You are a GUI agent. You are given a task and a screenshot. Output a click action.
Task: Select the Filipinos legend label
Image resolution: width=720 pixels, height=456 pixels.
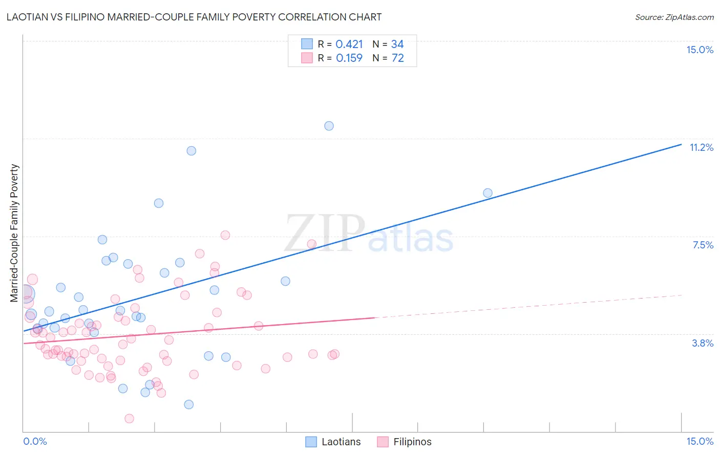click(x=412, y=442)
